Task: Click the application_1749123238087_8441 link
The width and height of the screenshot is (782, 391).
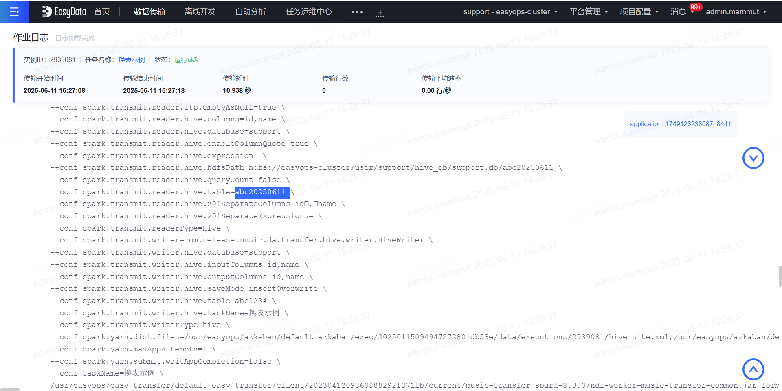Action: tap(680, 124)
